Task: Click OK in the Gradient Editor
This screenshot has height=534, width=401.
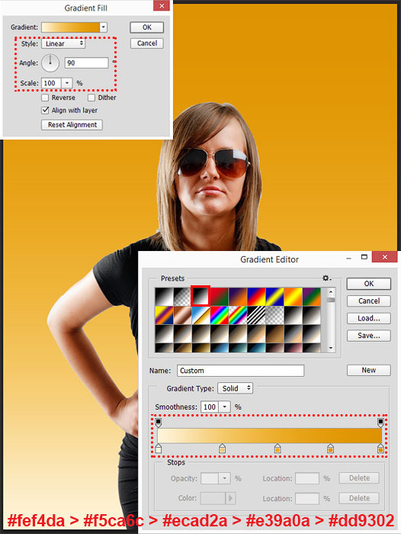Action: pyautogui.click(x=369, y=284)
